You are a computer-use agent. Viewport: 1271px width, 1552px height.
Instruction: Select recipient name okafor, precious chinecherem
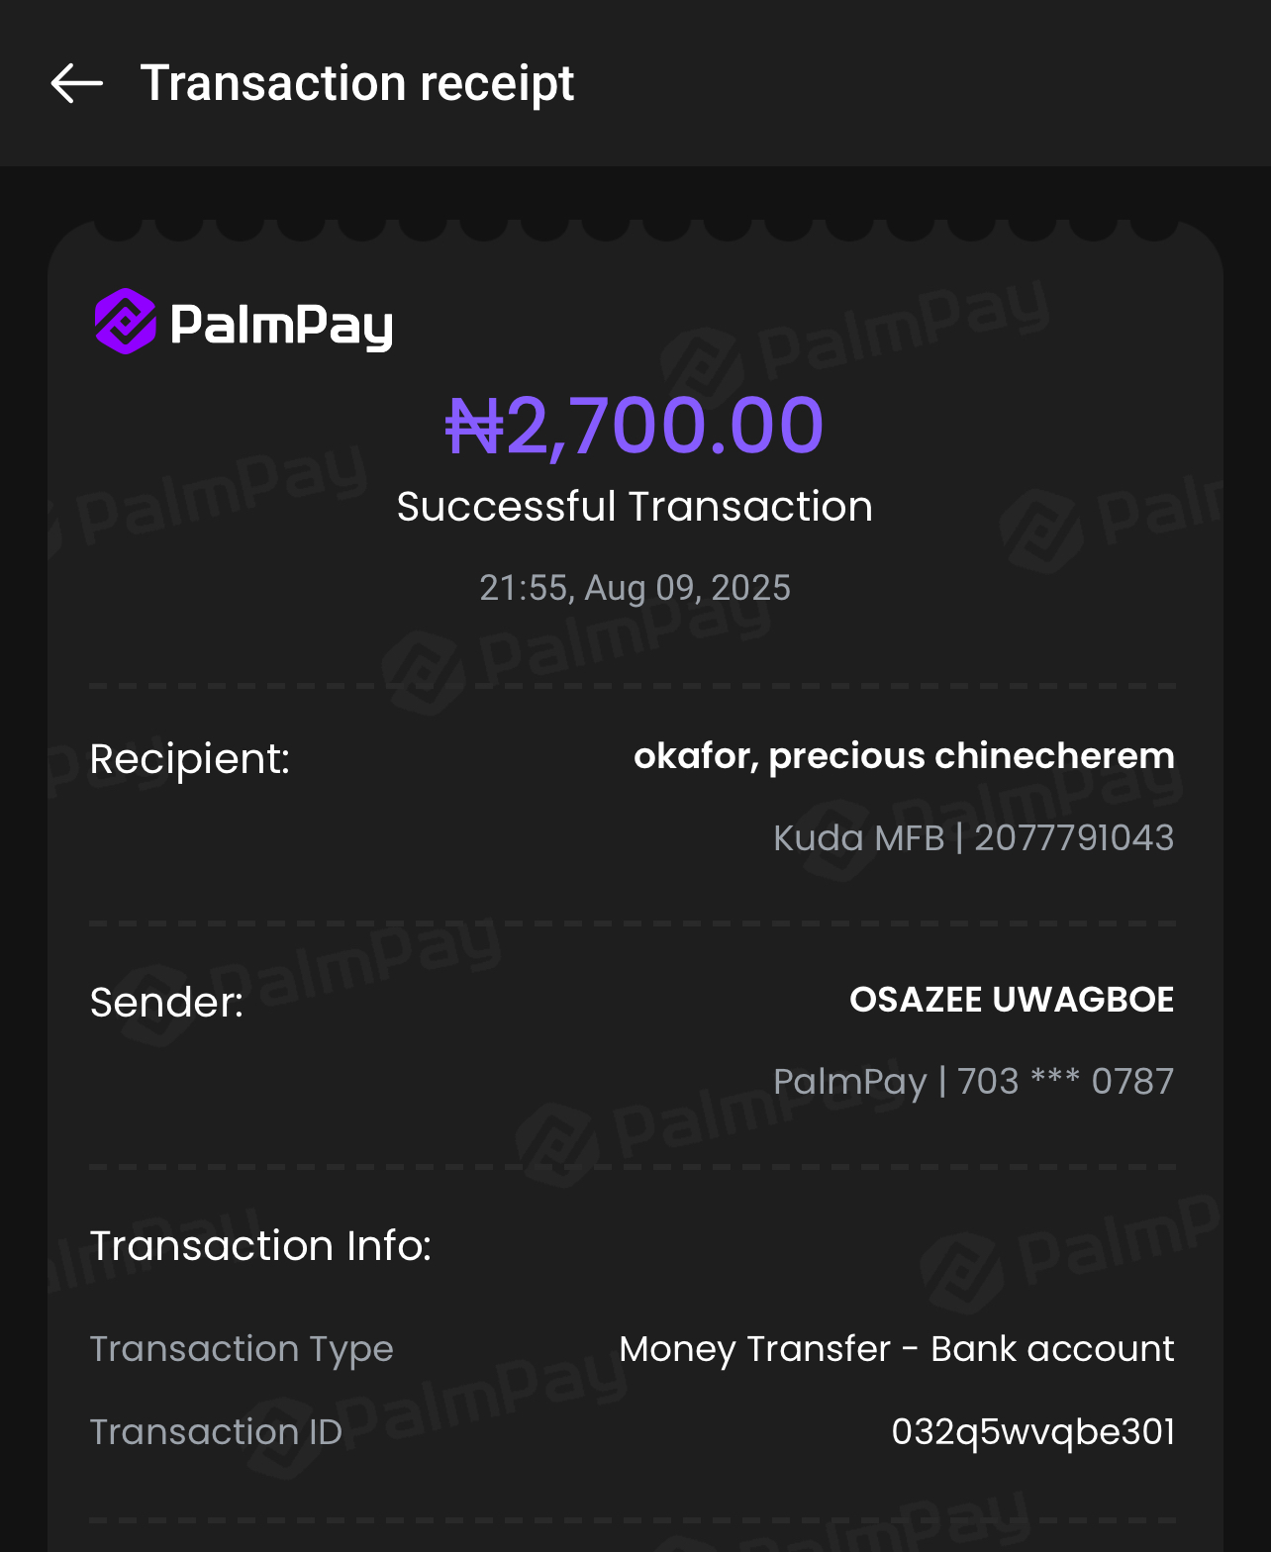point(904,756)
